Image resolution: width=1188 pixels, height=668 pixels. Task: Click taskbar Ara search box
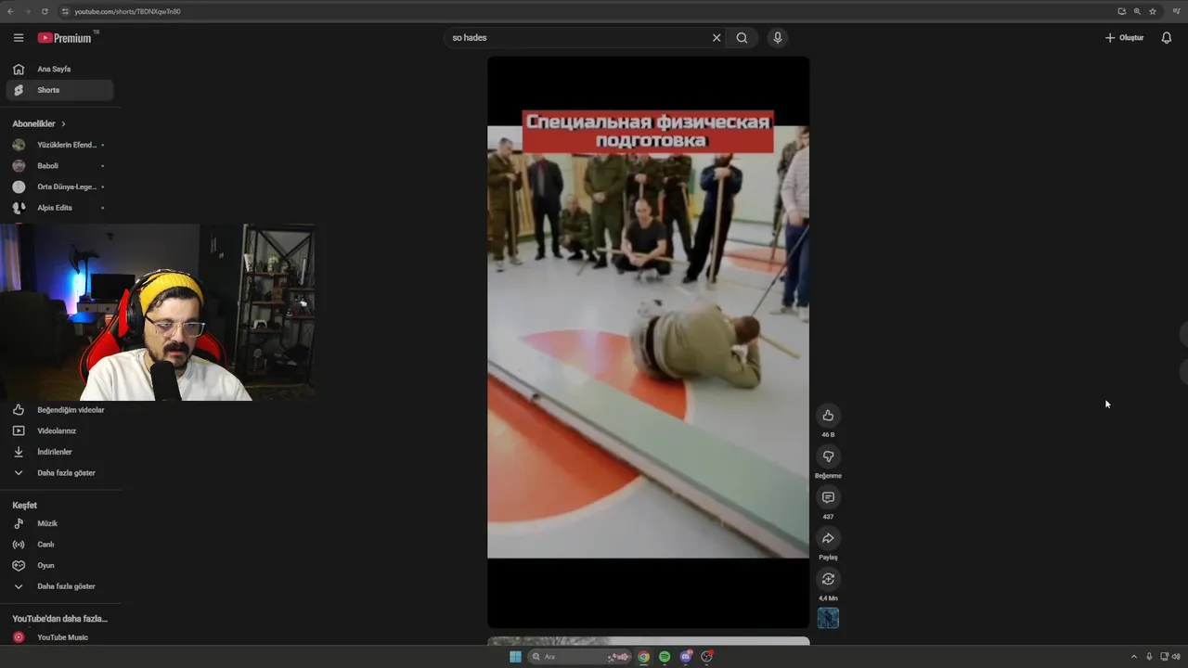point(579,657)
